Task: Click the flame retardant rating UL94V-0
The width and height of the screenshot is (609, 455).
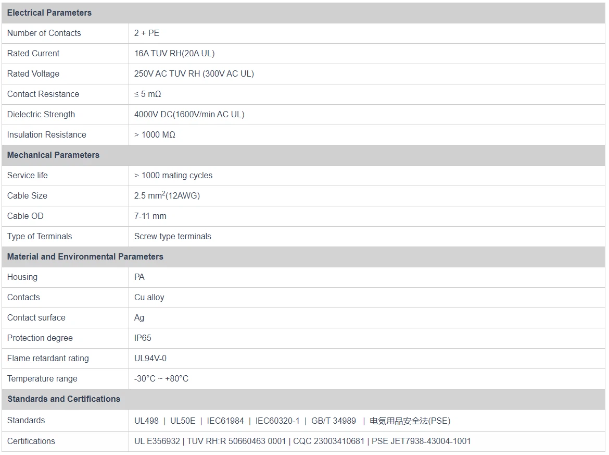Action: coord(150,358)
